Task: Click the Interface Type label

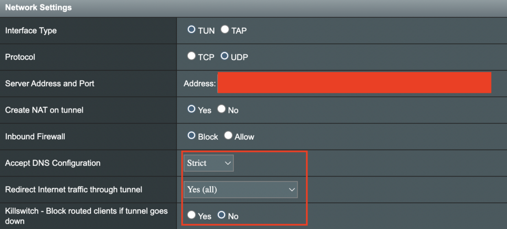Action: point(31,31)
